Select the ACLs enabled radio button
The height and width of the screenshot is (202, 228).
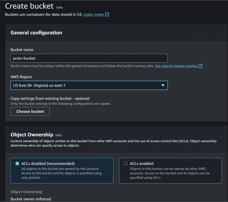(126, 163)
